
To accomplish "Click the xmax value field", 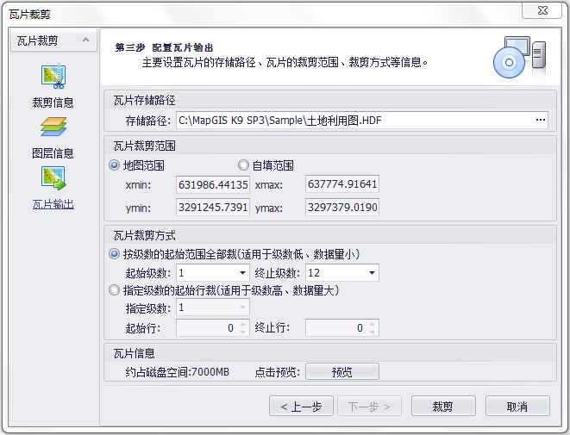I will pyautogui.click(x=342, y=184).
